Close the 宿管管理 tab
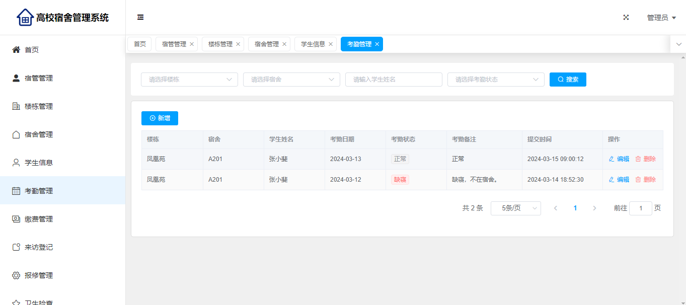Image resolution: width=686 pixels, height=305 pixels. tap(192, 44)
